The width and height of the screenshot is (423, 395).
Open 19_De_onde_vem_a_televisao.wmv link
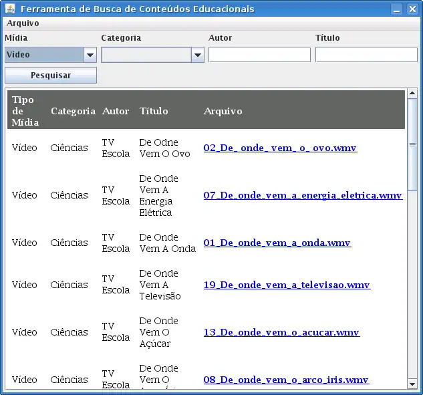point(287,285)
